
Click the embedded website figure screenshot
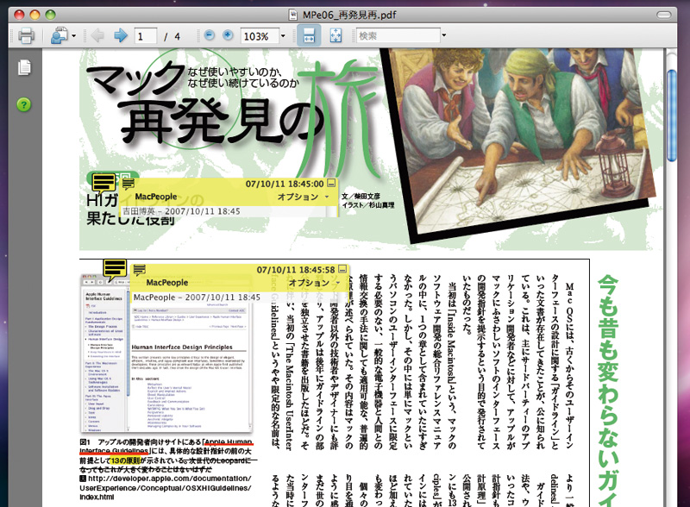point(166,353)
